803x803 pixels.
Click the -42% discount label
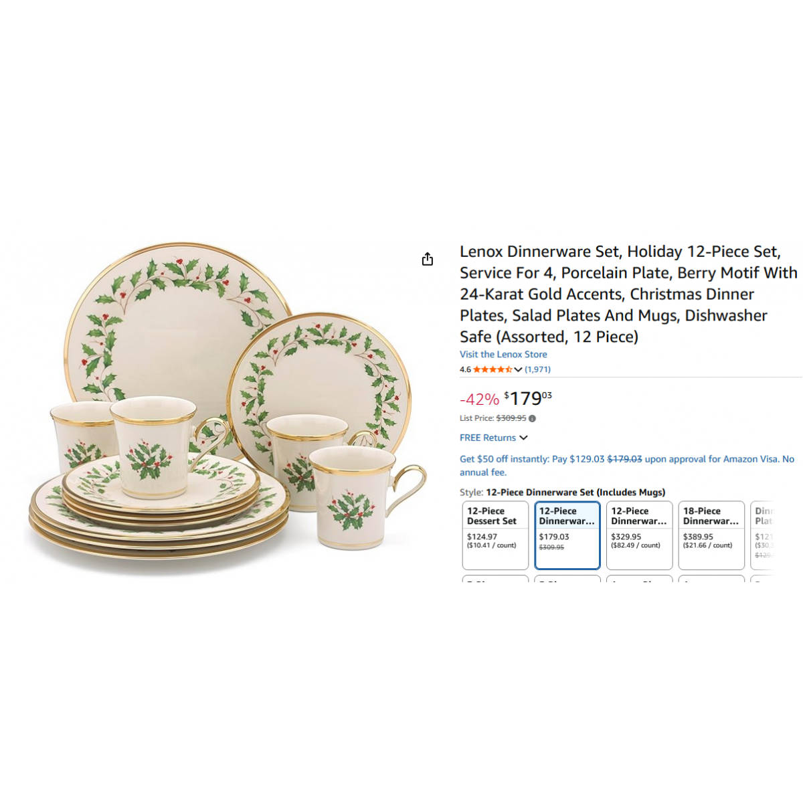(x=479, y=399)
